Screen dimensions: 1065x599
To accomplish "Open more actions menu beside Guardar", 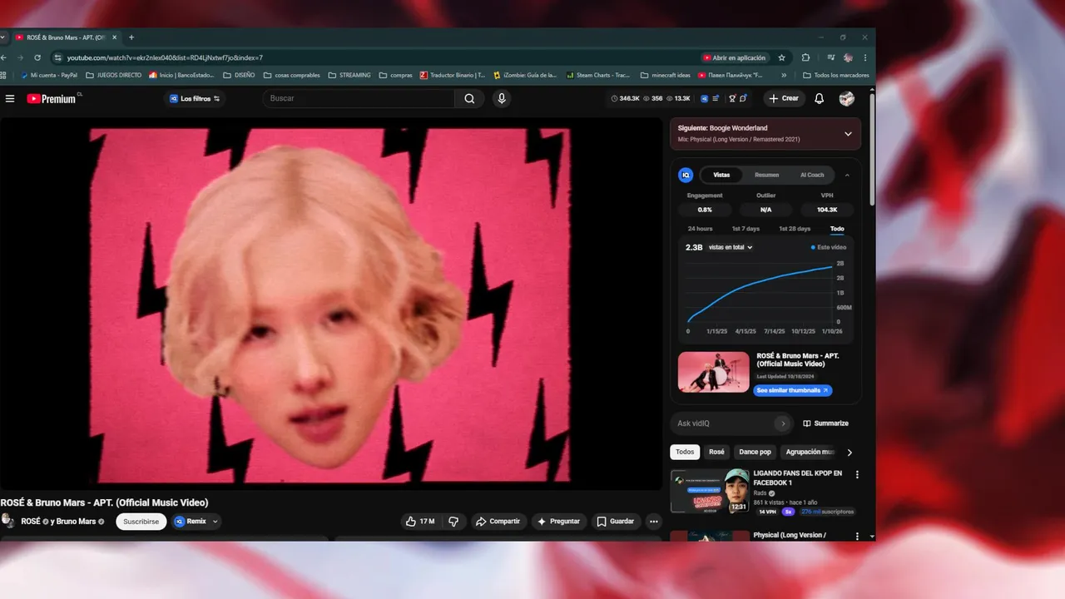I will (x=654, y=522).
